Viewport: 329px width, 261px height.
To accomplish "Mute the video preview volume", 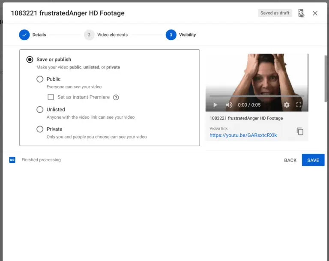I will 229,105.
